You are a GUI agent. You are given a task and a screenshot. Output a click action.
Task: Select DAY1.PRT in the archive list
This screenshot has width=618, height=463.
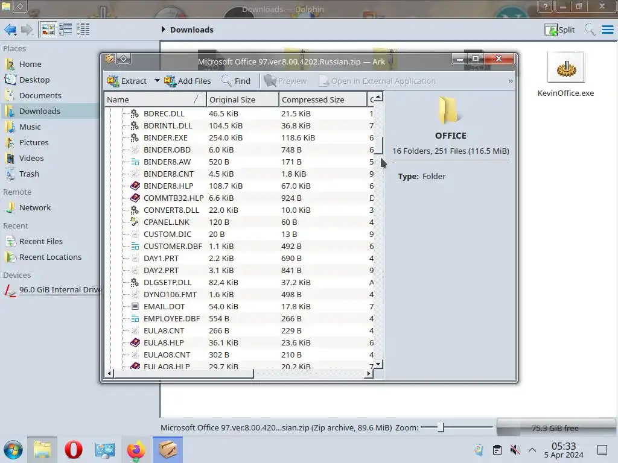click(x=161, y=258)
